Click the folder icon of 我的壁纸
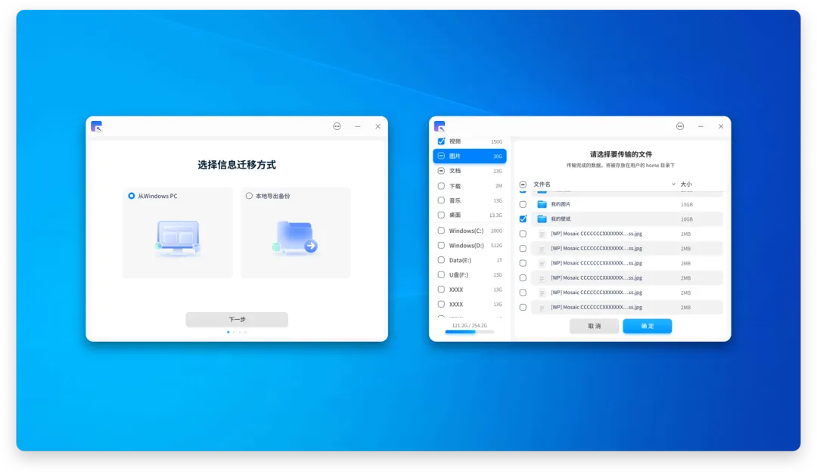 pos(542,219)
